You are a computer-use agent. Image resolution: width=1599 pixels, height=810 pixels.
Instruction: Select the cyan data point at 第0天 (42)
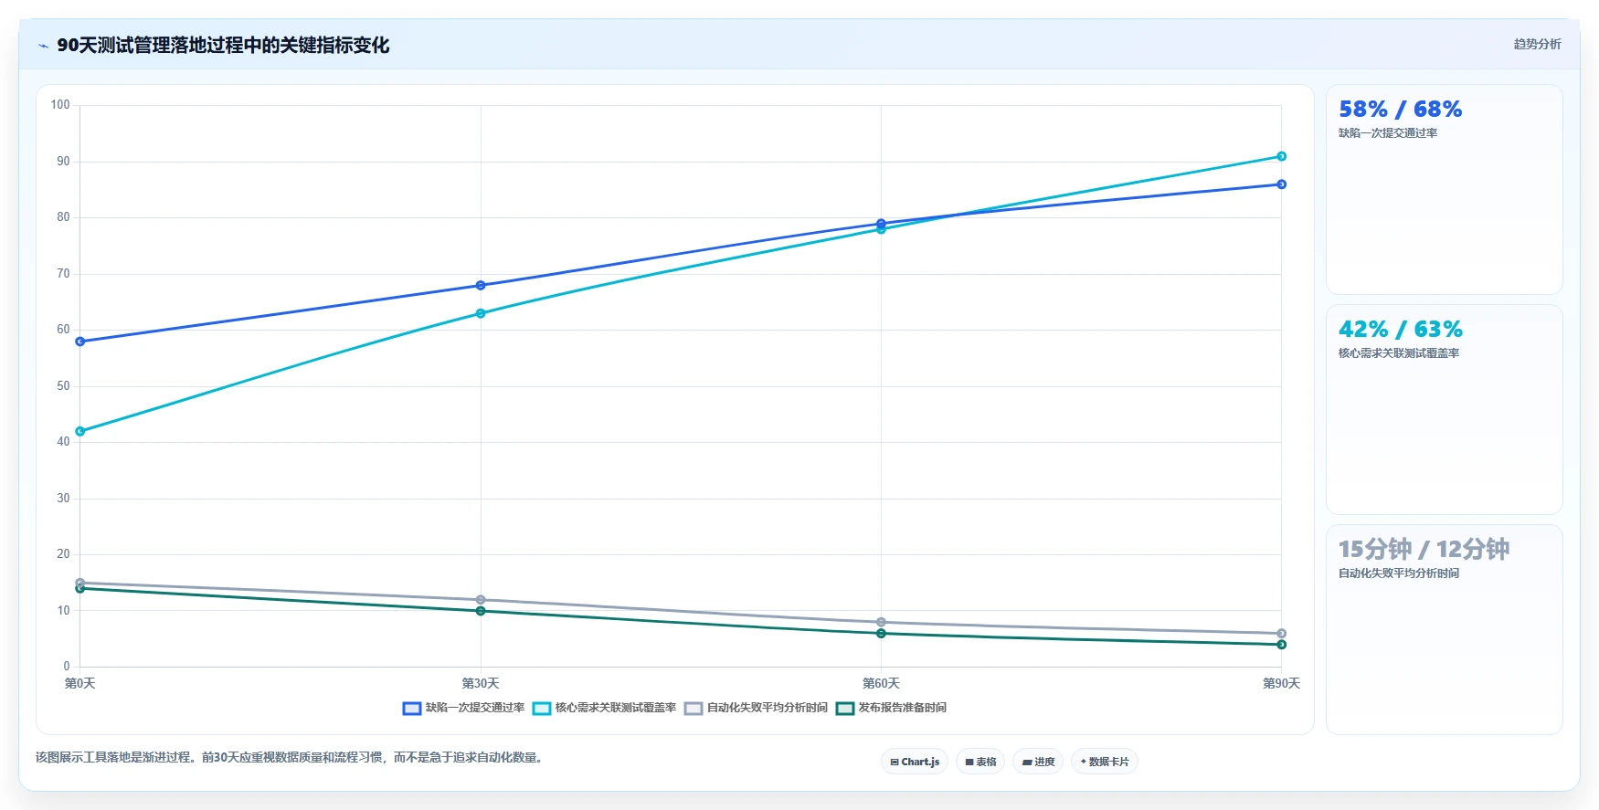point(80,431)
